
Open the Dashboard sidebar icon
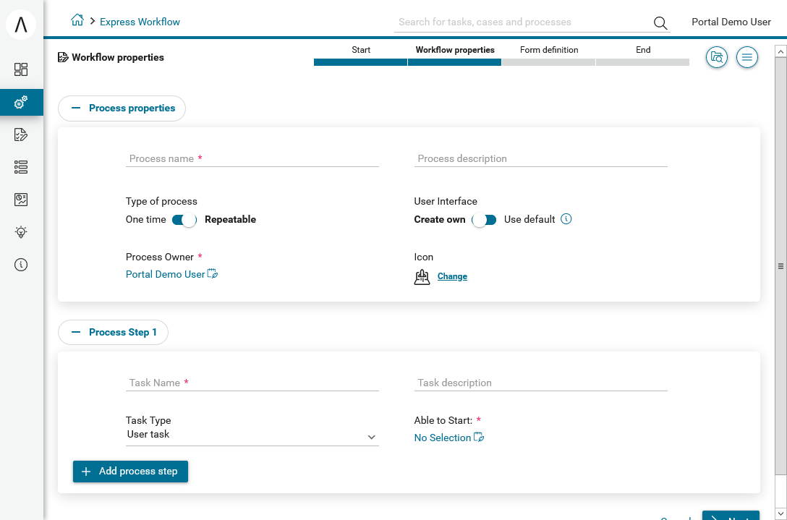21,69
